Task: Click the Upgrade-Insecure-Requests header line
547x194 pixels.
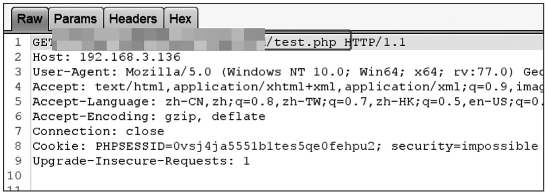Action: [141, 161]
